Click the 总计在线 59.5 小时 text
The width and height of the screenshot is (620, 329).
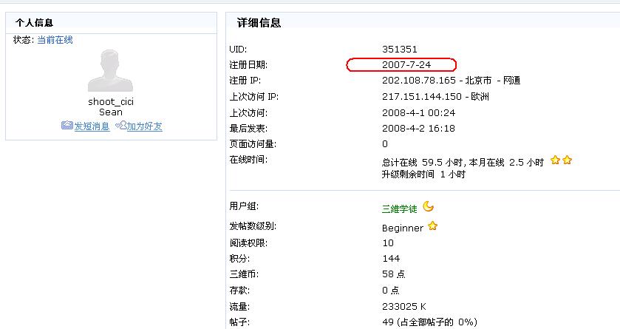coord(421,162)
